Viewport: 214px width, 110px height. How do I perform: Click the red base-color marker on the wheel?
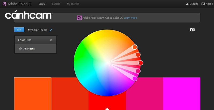point(141,63)
